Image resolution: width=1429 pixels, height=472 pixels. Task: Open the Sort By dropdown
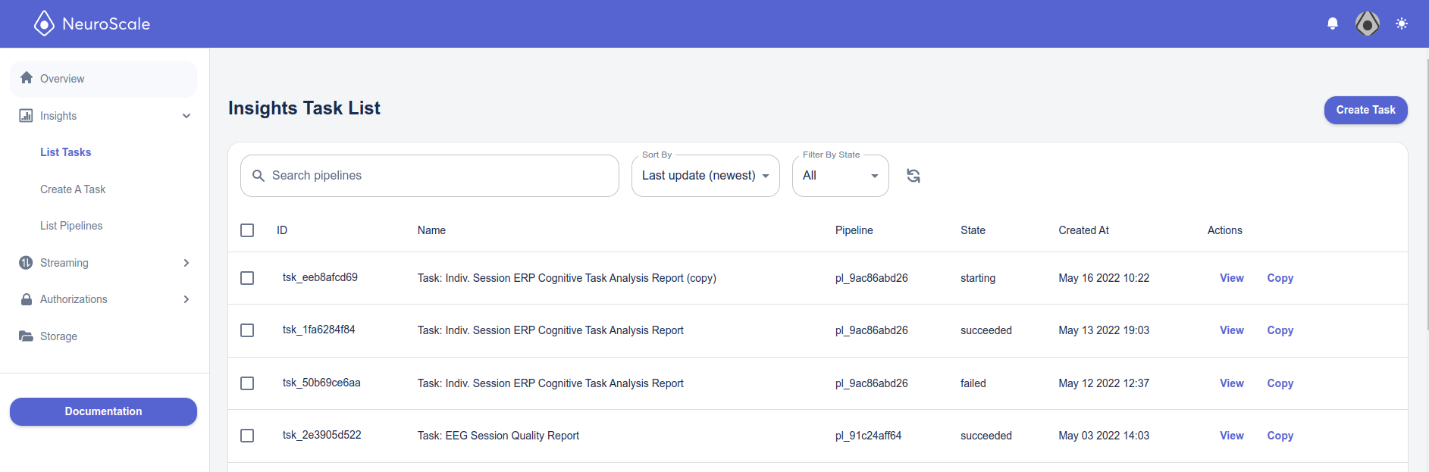pos(706,176)
